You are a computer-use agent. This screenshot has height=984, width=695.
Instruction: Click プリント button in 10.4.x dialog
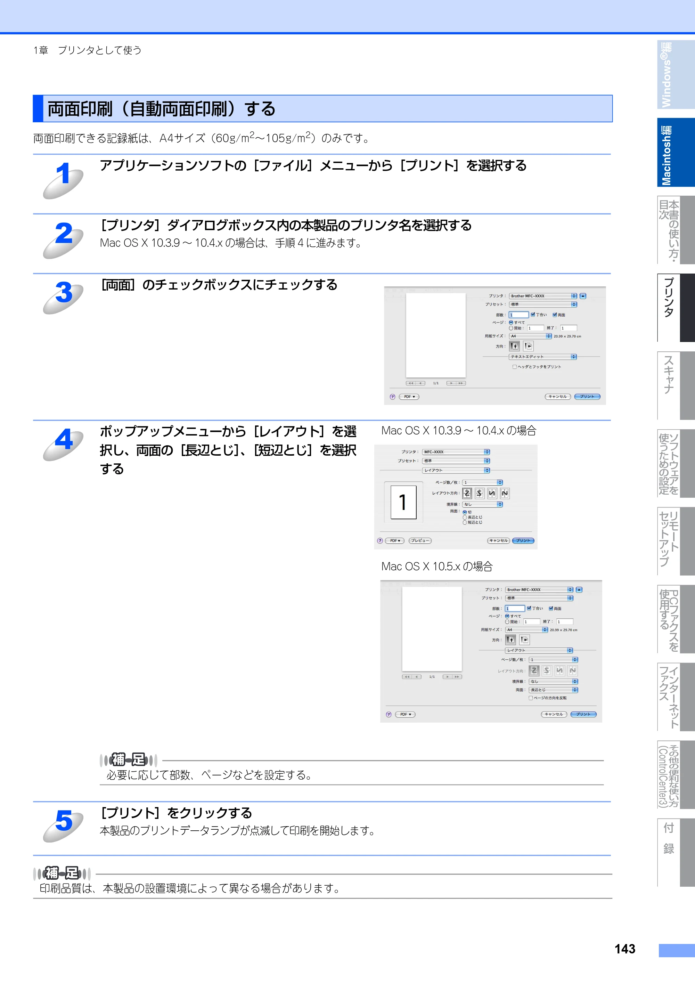[x=523, y=541]
